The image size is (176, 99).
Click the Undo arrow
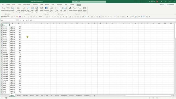click(40, 16)
